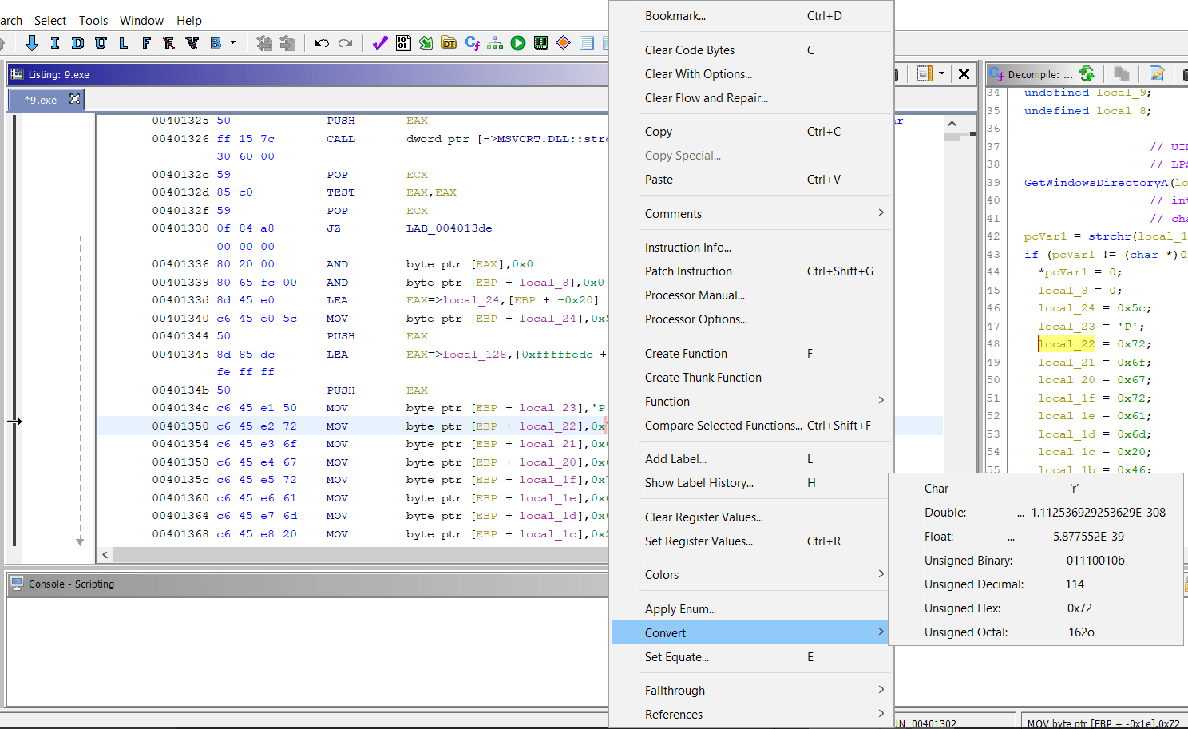Image resolution: width=1188 pixels, height=729 pixels.
Task: Click the Redo icon in the toolbar
Action: click(x=343, y=42)
